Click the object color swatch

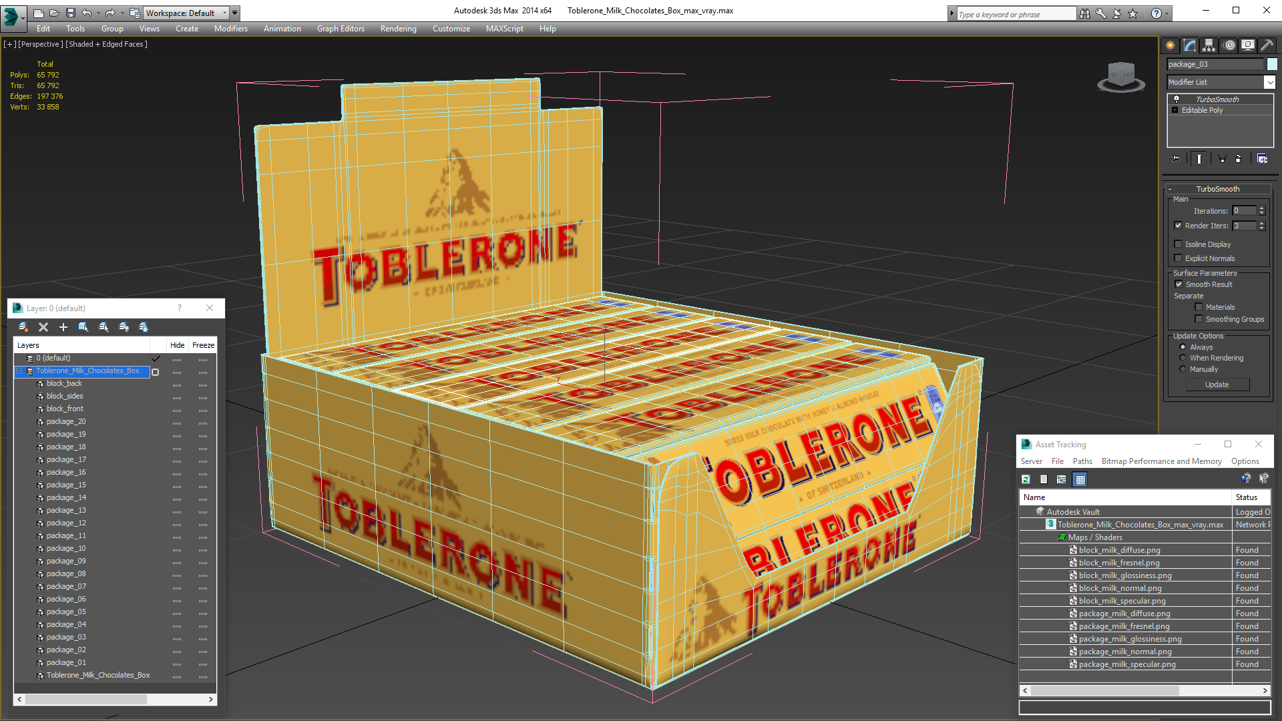(1272, 64)
